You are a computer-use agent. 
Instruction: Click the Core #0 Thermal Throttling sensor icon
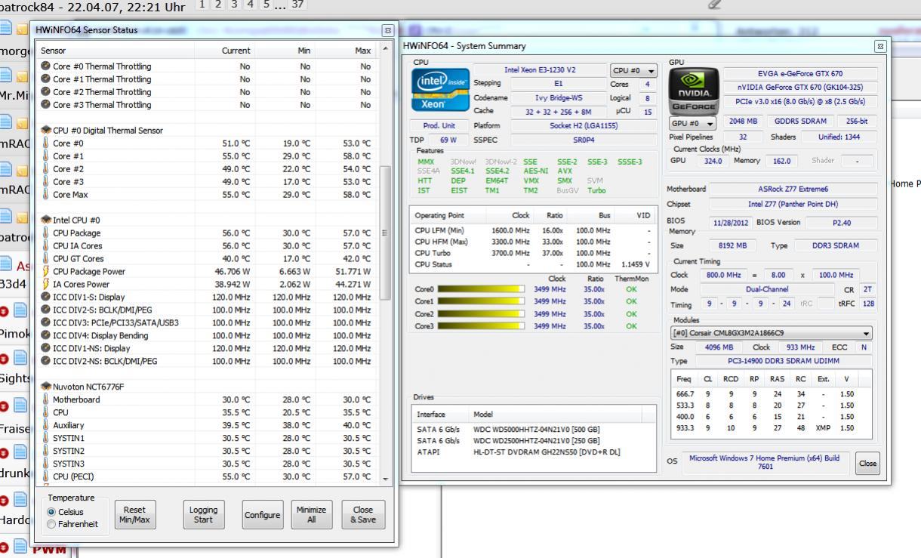45,66
